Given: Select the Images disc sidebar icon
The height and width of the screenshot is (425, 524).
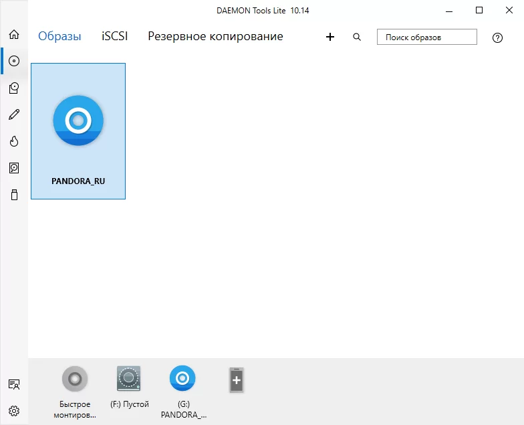Looking at the screenshot, I should pyautogui.click(x=14, y=61).
